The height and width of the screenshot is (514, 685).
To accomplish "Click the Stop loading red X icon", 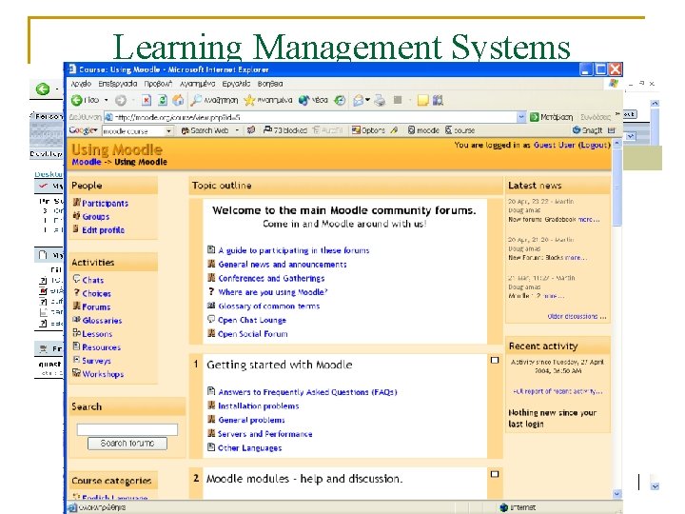I will pos(147,101).
